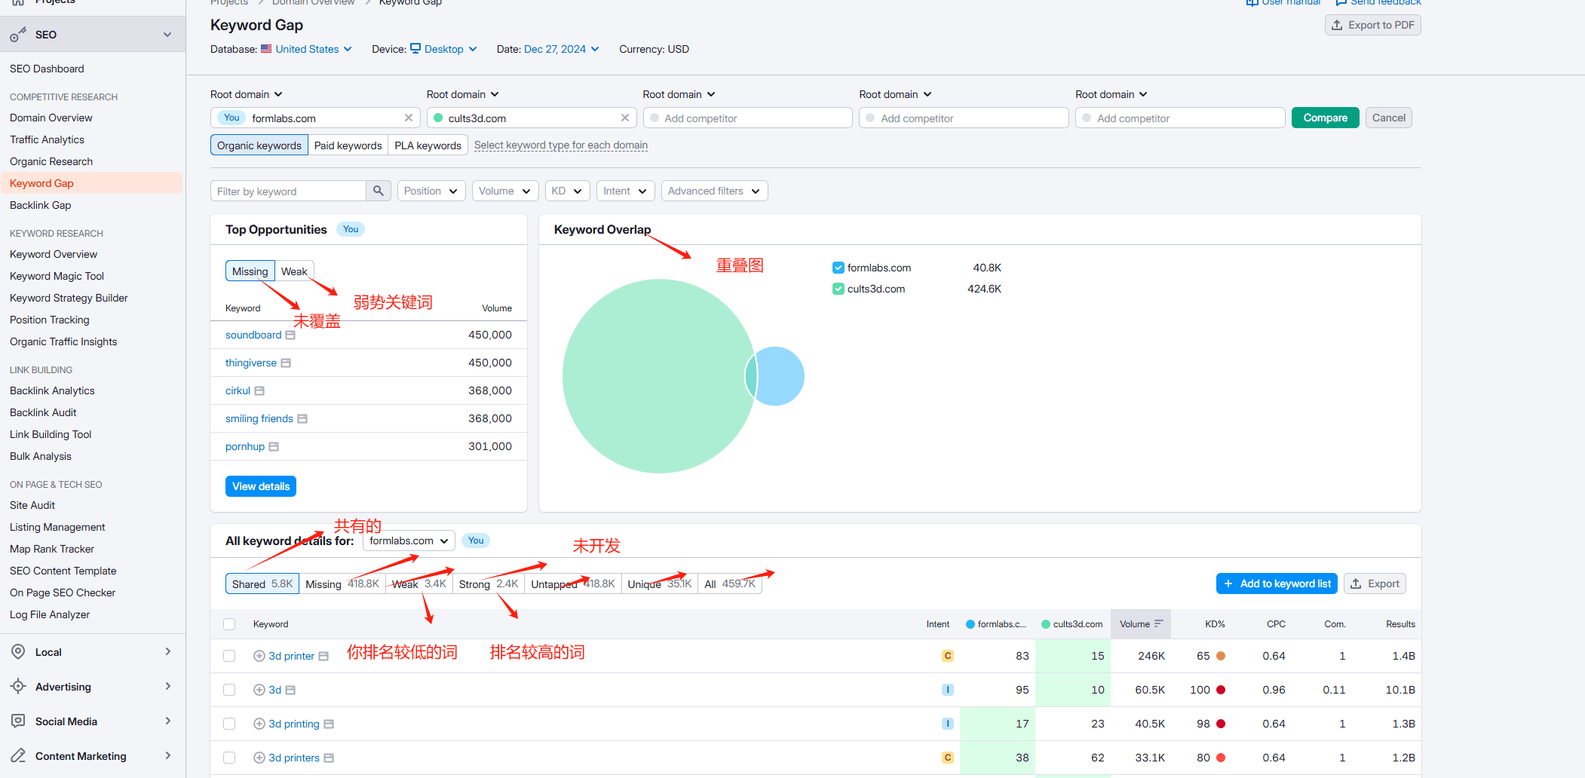Open the KD filter dropdown
Image resolution: width=1585 pixels, height=778 pixels.
567,191
